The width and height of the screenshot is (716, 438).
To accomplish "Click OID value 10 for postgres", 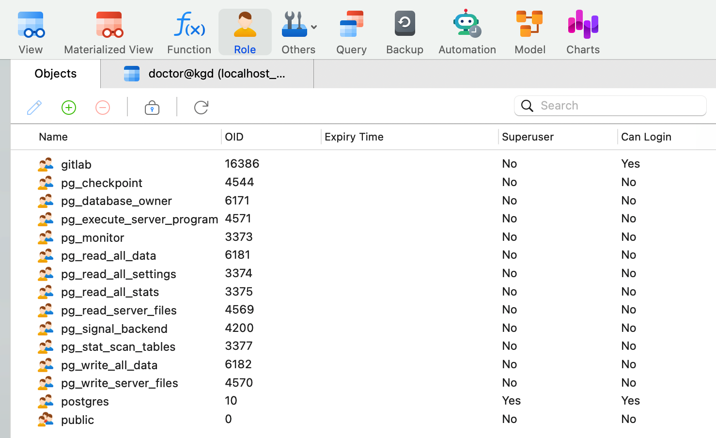I will [231, 401].
